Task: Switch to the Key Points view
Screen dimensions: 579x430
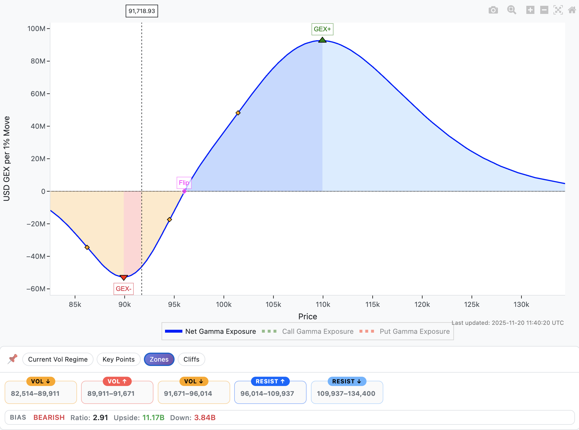Action: click(x=118, y=359)
